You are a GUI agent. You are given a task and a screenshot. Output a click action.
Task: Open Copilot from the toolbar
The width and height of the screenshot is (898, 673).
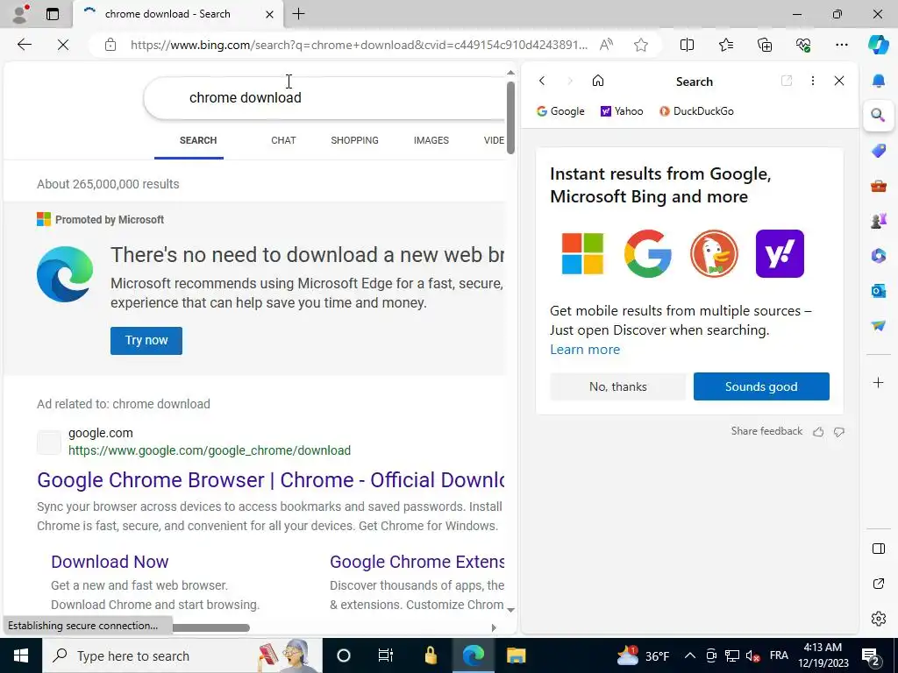[878, 45]
